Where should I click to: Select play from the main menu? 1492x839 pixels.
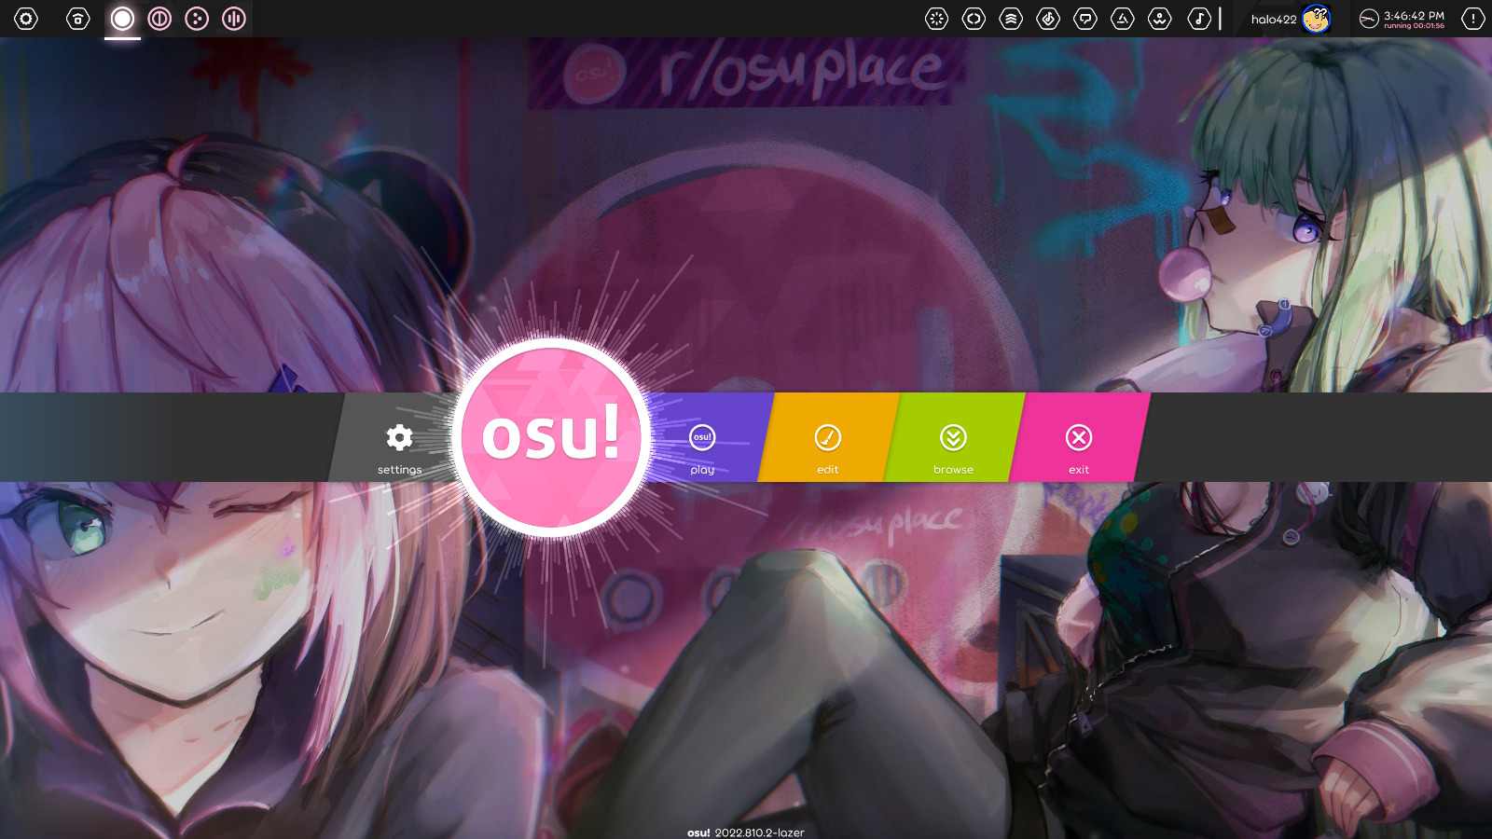point(700,447)
